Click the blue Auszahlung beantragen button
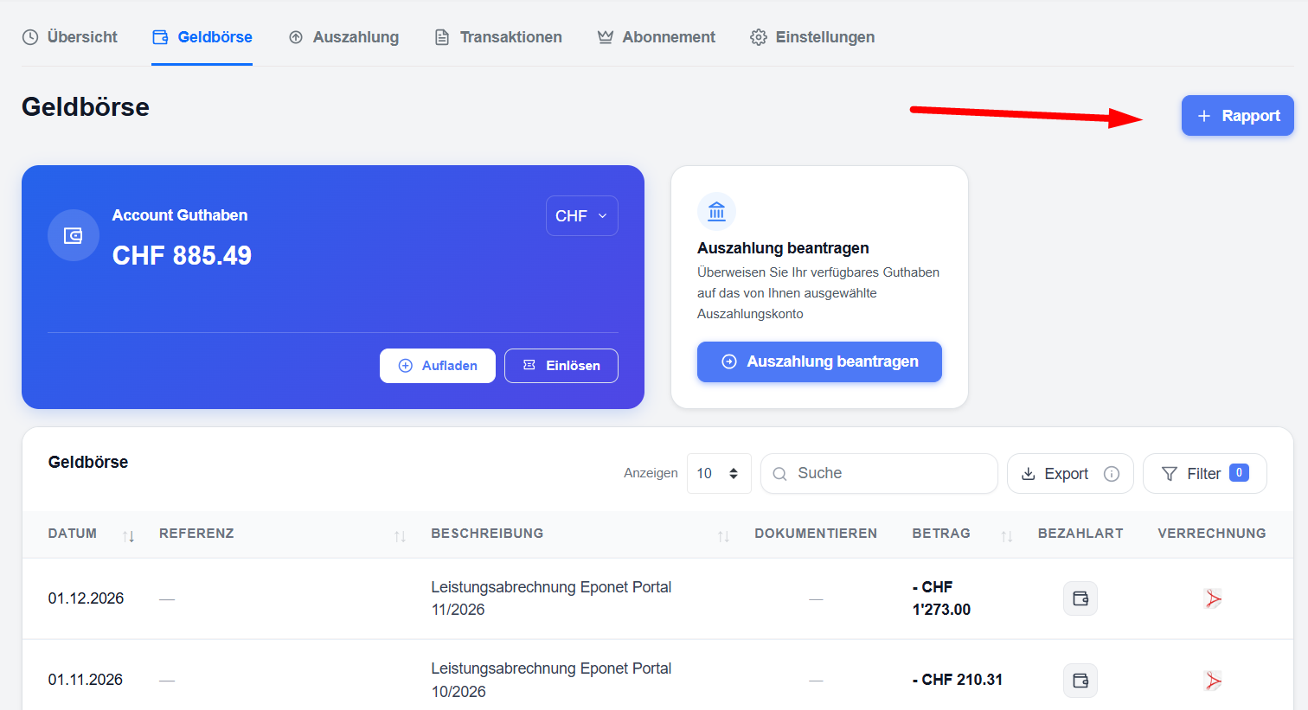Screen dimensions: 1308x710 pos(819,361)
